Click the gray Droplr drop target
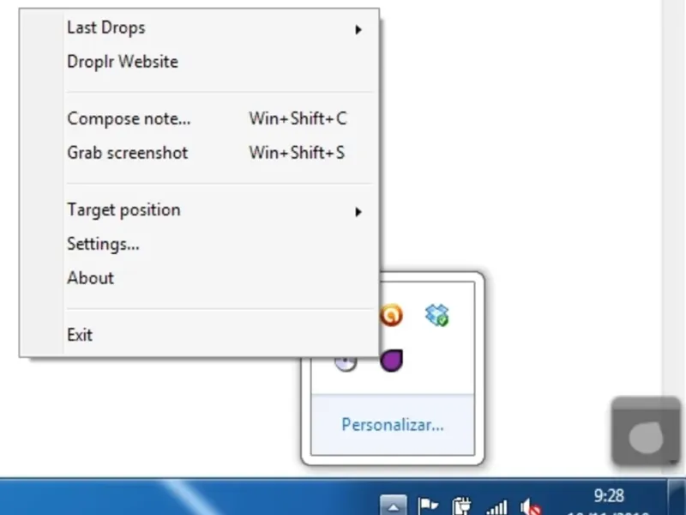Screen dimensions: 686x515 coord(647,432)
